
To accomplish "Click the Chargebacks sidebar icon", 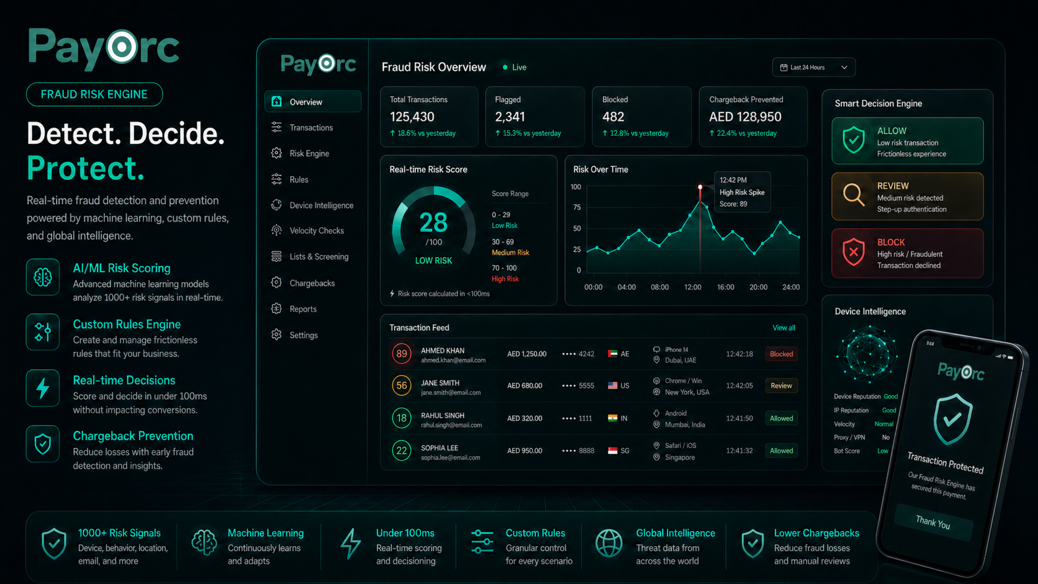I will pyautogui.click(x=276, y=282).
